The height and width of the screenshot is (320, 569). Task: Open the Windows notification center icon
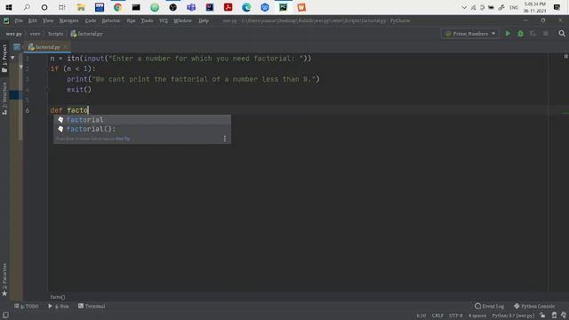pyautogui.click(x=557, y=7)
